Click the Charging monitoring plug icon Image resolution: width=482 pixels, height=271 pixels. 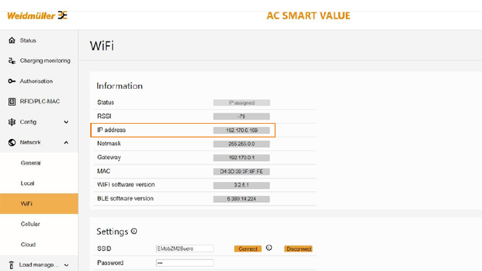(12, 61)
